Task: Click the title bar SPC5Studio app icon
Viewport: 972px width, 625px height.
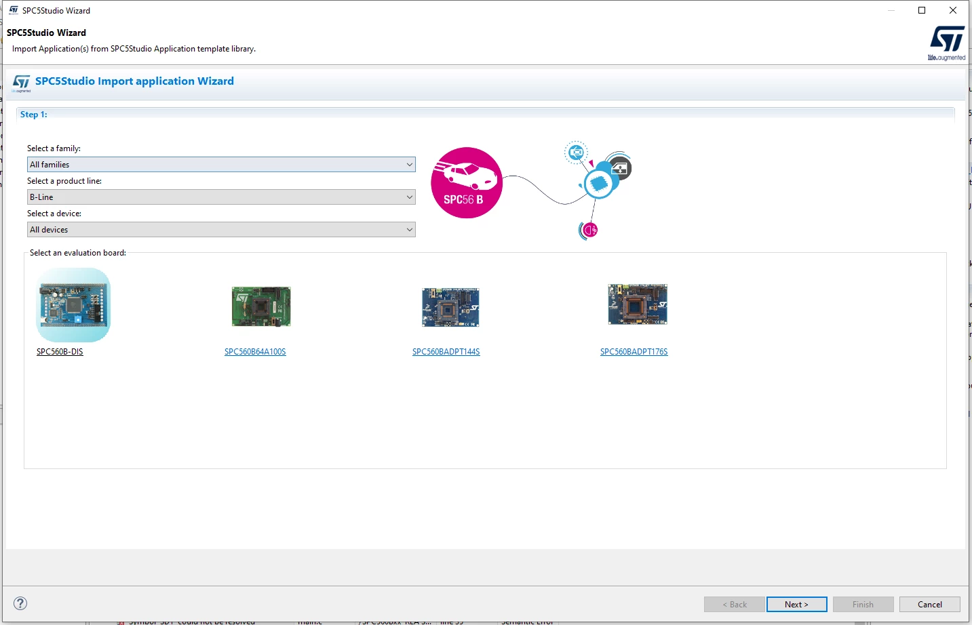Action: tap(13, 10)
